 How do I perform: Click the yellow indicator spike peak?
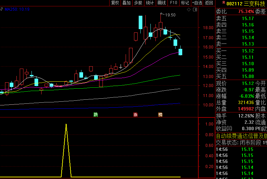point(66,124)
